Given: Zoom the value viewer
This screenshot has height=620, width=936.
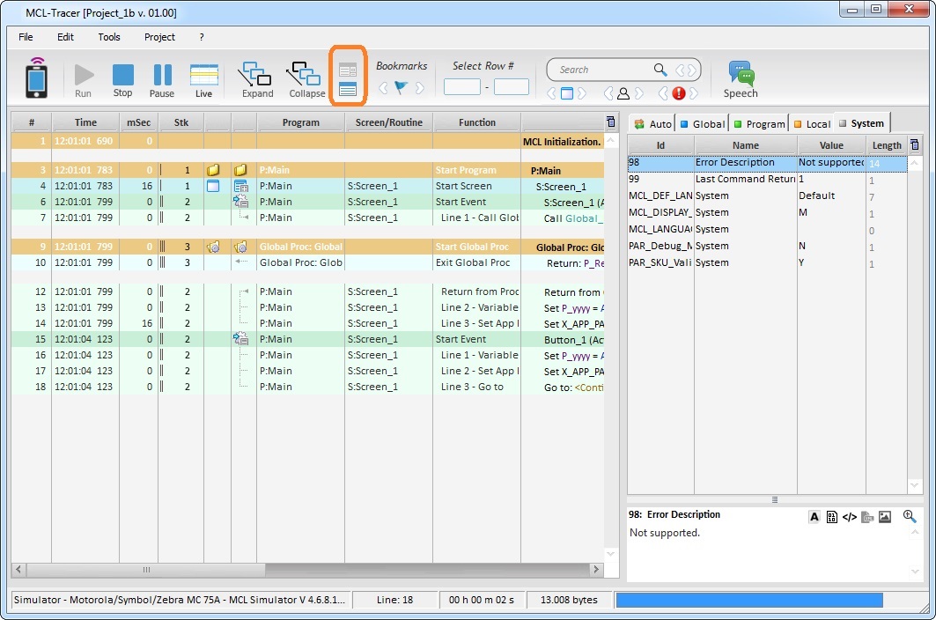Looking at the screenshot, I should (x=909, y=516).
